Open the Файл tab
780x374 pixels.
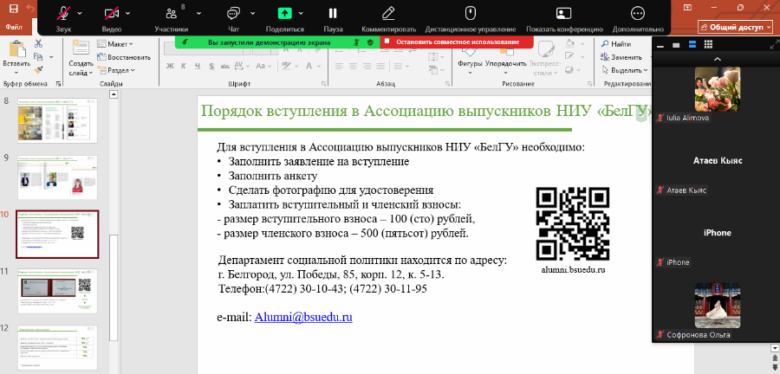point(13,28)
